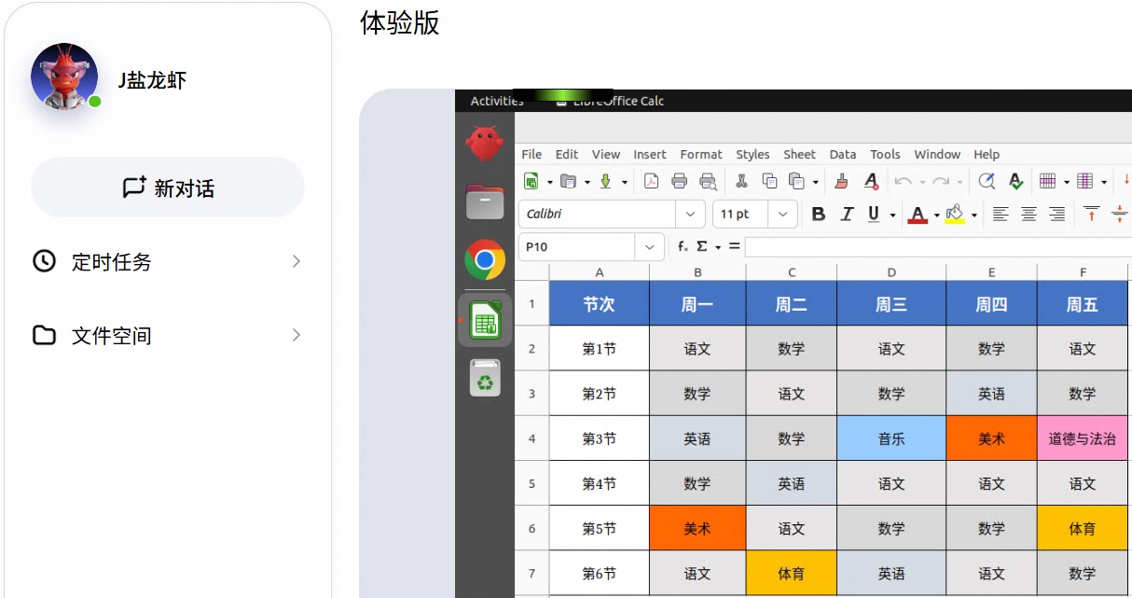Open Find and Replace tool
The height and width of the screenshot is (598, 1132).
point(987,181)
